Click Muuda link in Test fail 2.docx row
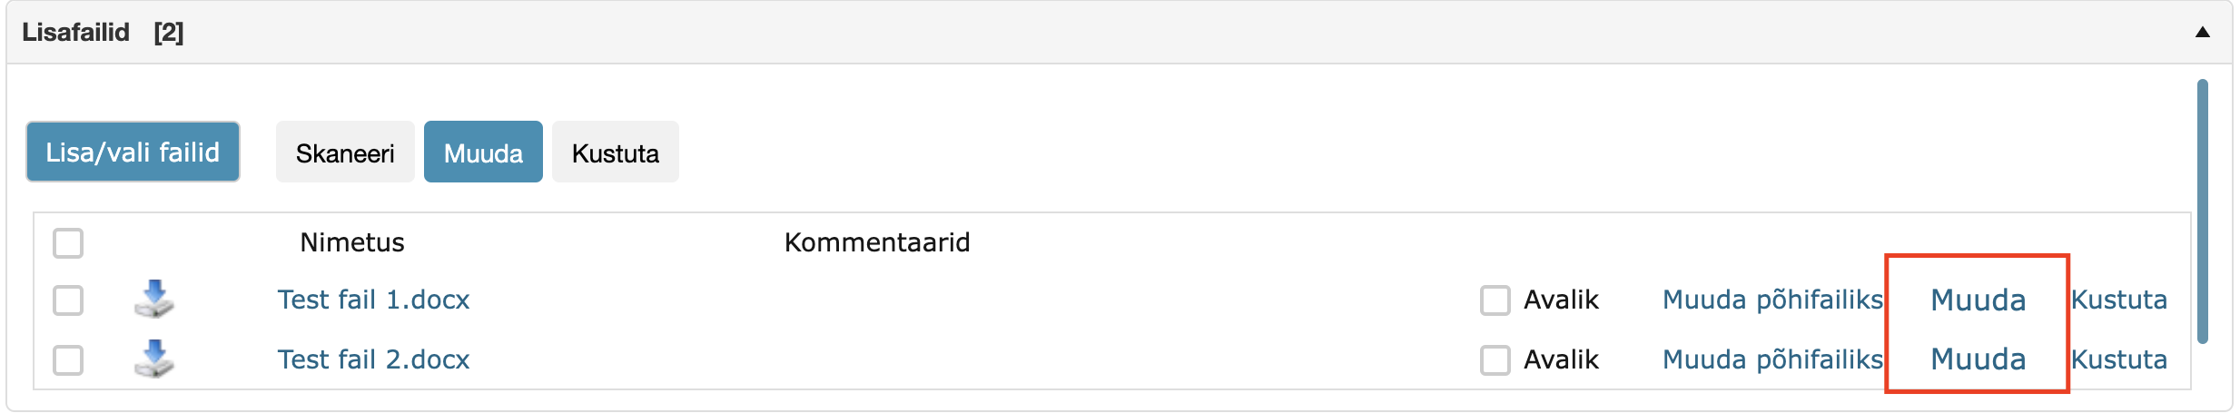 [x=1978, y=359]
